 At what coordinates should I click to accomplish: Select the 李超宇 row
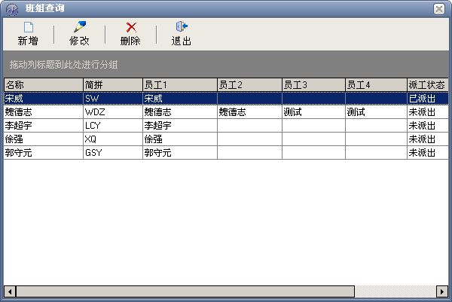[43, 125]
